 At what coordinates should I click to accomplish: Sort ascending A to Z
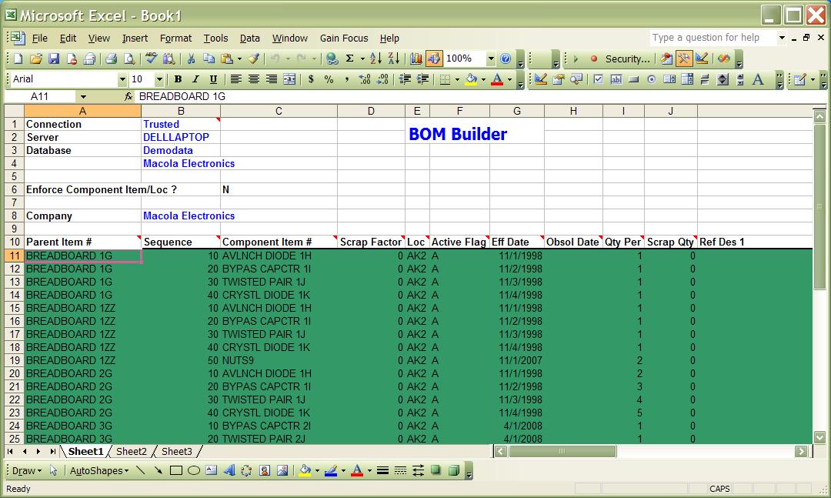click(375, 58)
